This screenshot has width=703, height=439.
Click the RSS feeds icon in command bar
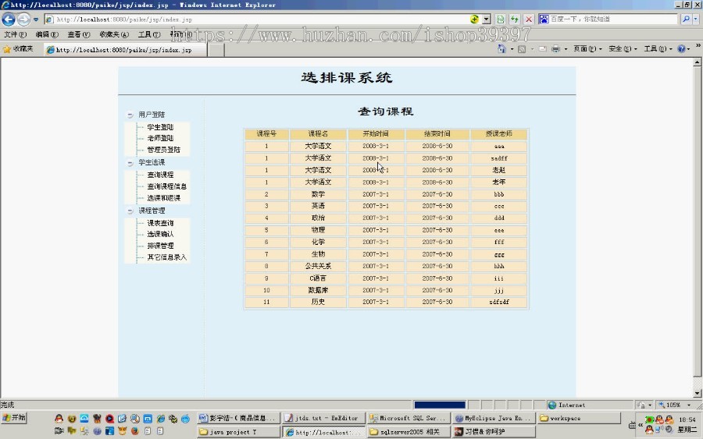coord(522,49)
